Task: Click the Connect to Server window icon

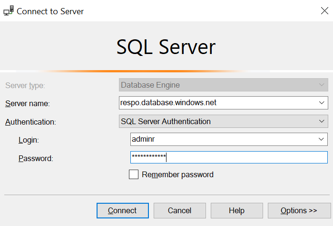Action: [x=8, y=11]
